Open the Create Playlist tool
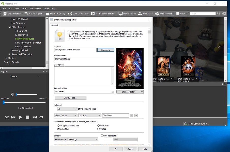230x152 pixels. click(x=33, y=14)
